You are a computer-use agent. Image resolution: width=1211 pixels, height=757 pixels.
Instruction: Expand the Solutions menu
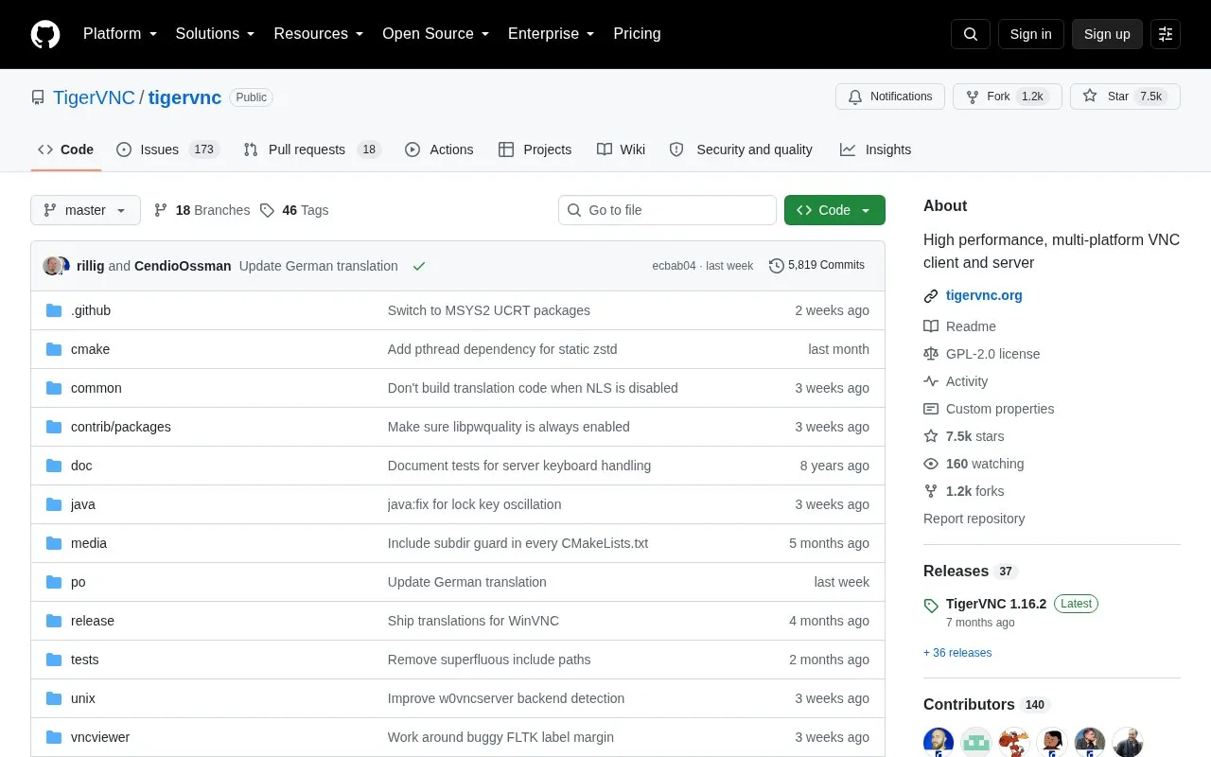click(x=216, y=34)
